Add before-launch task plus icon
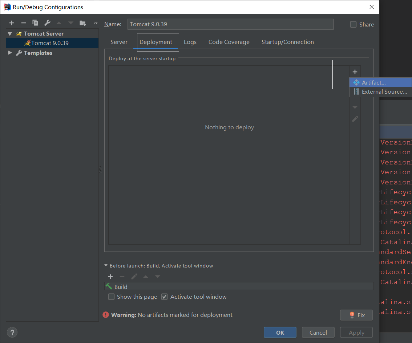Image resolution: width=412 pixels, height=343 pixels. pos(110,277)
